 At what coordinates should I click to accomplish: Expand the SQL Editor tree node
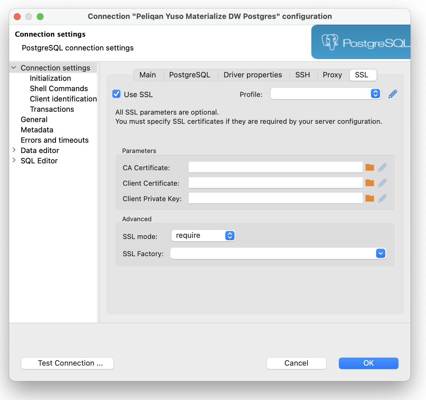[x=14, y=160]
